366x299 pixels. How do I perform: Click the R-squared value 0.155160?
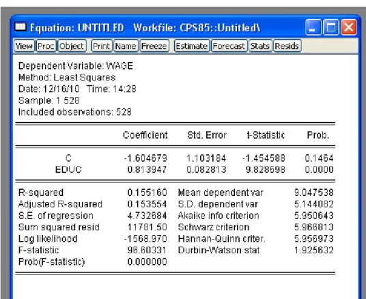point(147,193)
